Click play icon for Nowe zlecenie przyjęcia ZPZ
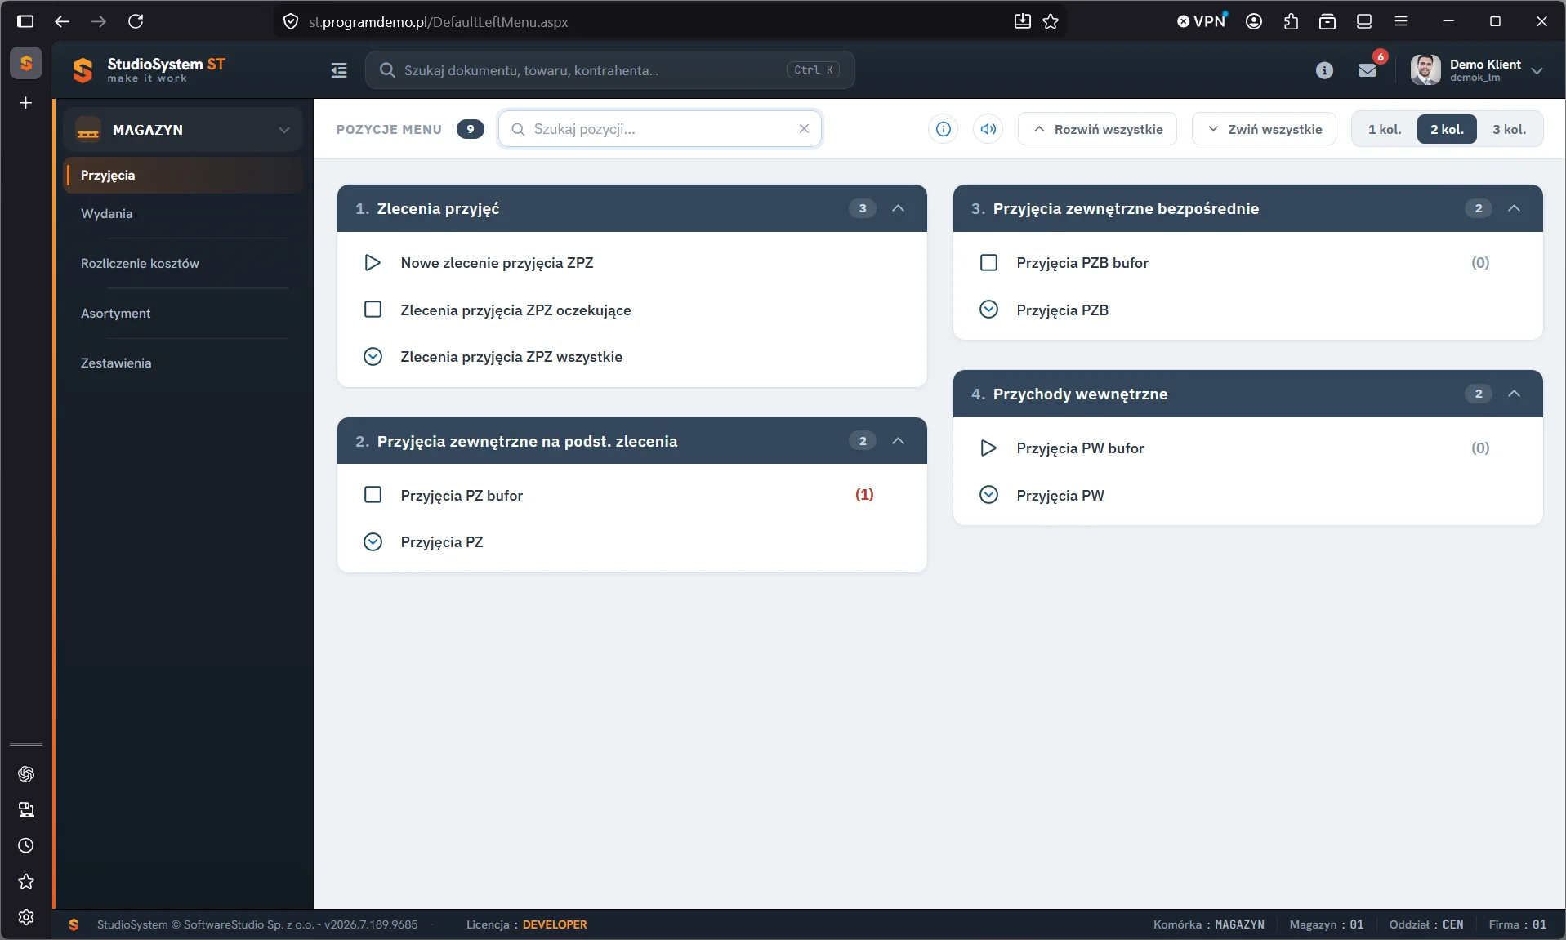 pos(373,263)
